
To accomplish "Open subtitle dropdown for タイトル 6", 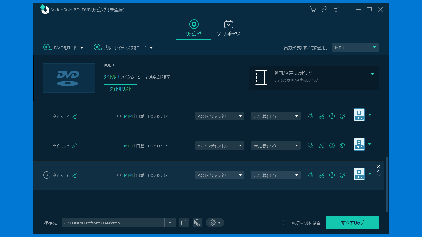I will pyautogui.click(x=276, y=175).
